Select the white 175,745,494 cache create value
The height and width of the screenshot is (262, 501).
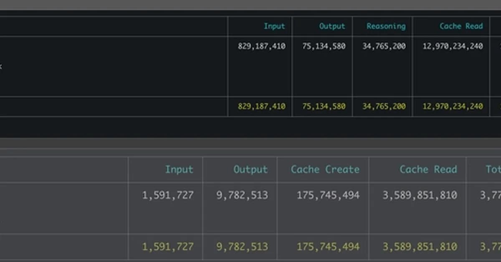pos(328,195)
